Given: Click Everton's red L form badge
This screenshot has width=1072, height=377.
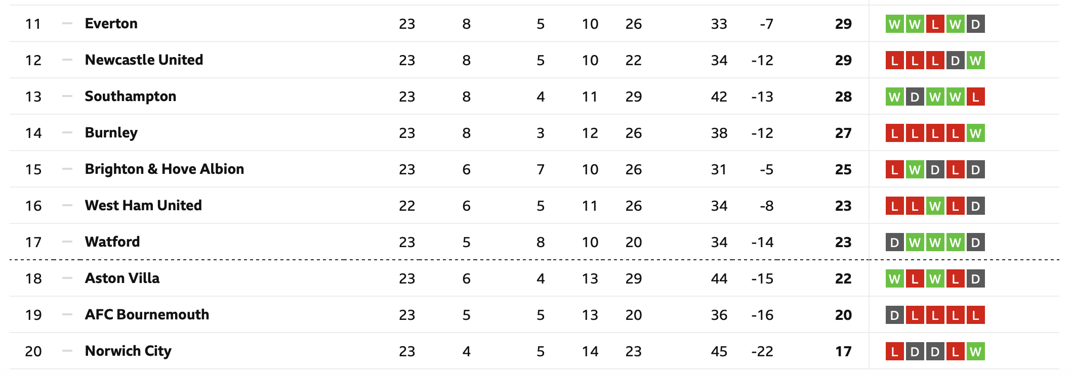Looking at the screenshot, I should click(935, 24).
